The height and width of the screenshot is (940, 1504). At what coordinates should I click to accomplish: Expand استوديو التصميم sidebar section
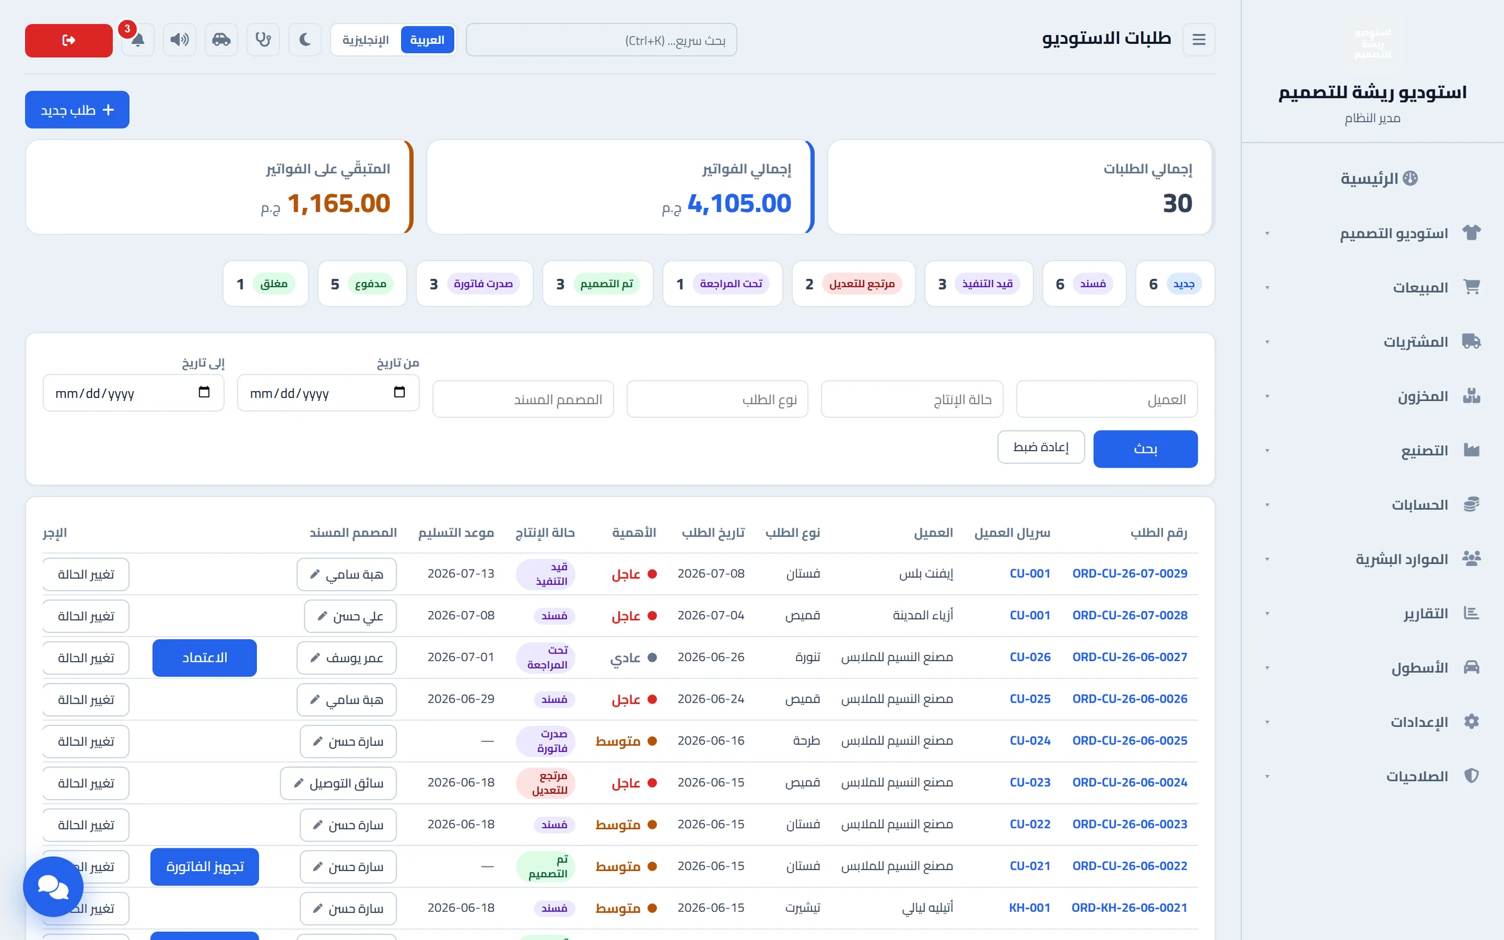pos(1372,233)
